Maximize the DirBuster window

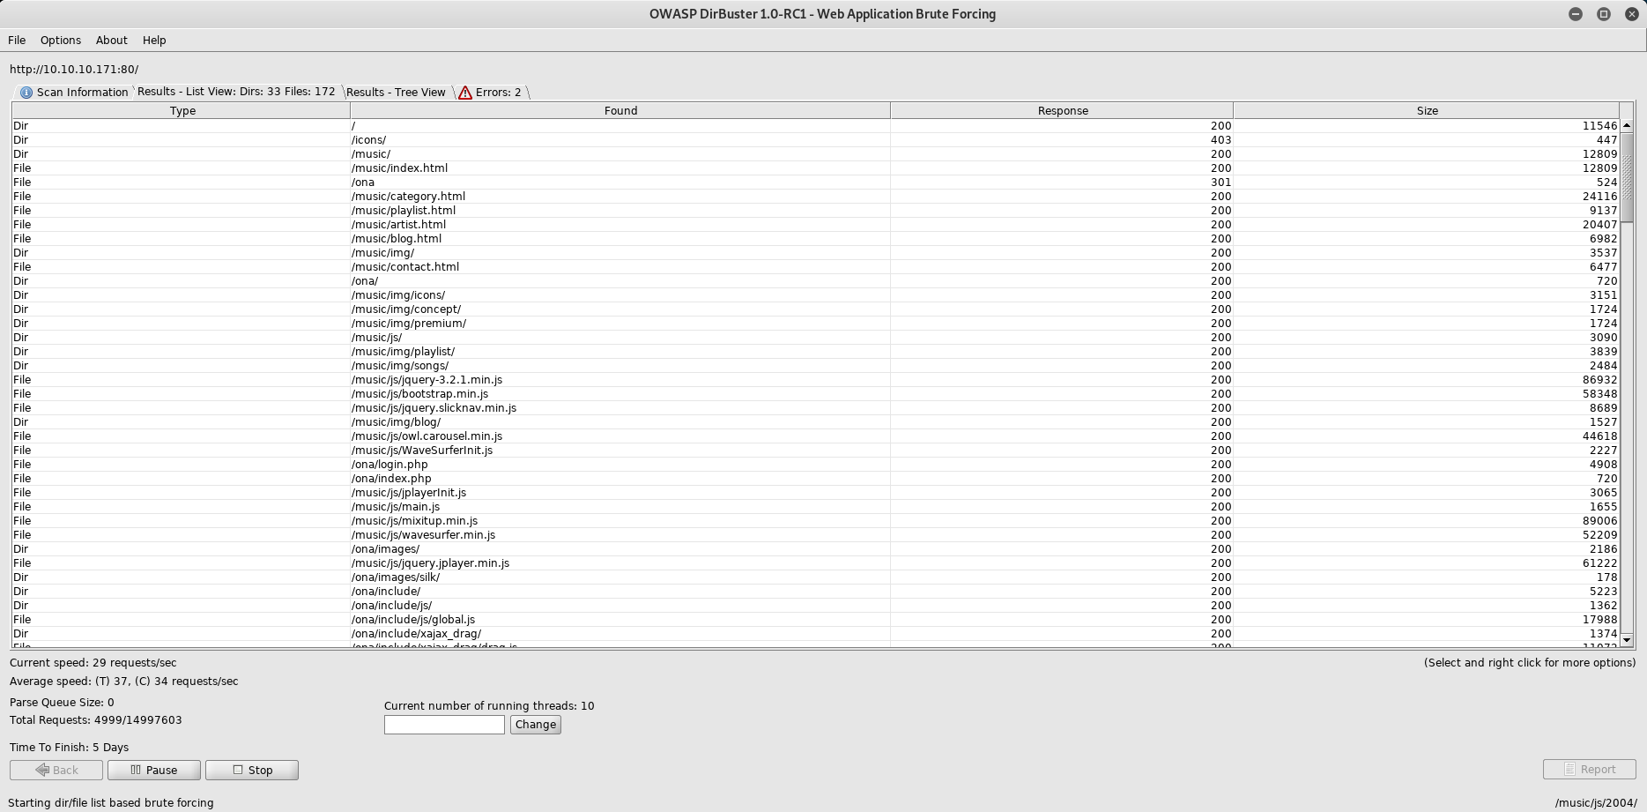tap(1604, 14)
